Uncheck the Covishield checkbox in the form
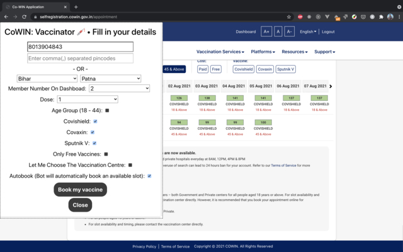Screen dimensions: 403x252 pyautogui.click(x=95, y=122)
